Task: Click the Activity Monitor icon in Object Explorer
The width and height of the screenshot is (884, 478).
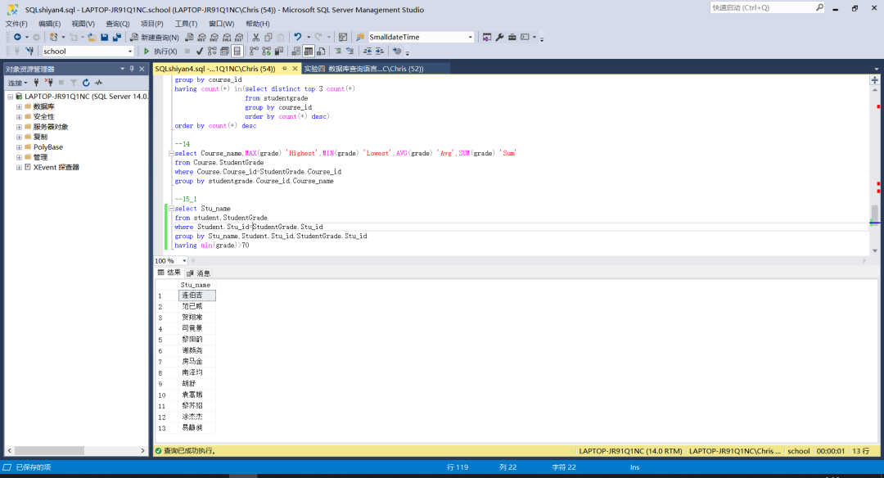Action: tap(98, 83)
